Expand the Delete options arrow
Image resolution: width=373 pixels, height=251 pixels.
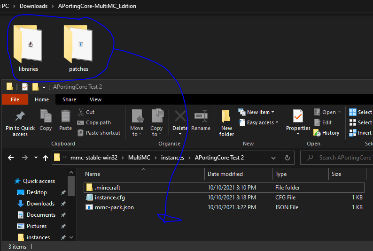[x=180, y=134]
